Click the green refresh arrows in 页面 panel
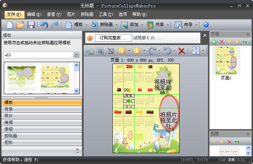The height and width of the screenshot is (164, 253). click(x=245, y=42)
